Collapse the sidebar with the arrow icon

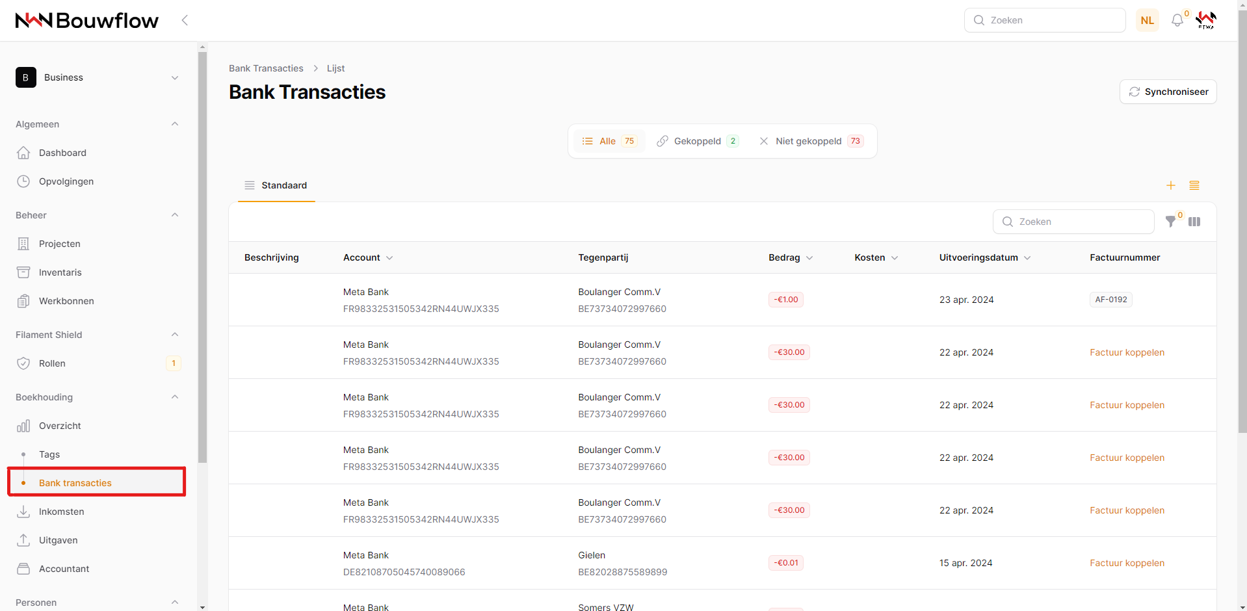[185, 20]
